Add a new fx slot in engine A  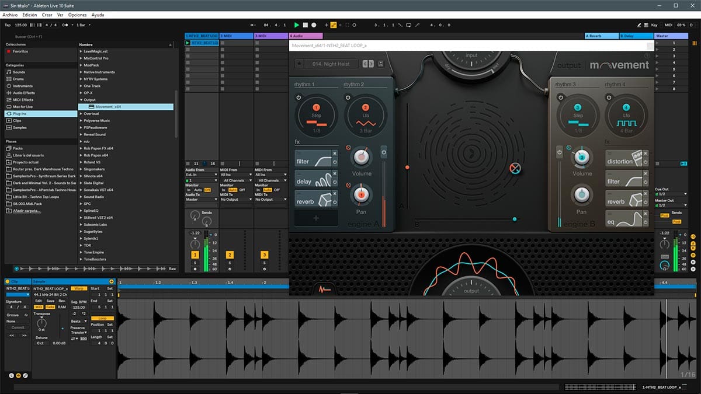tap(316, 218)
